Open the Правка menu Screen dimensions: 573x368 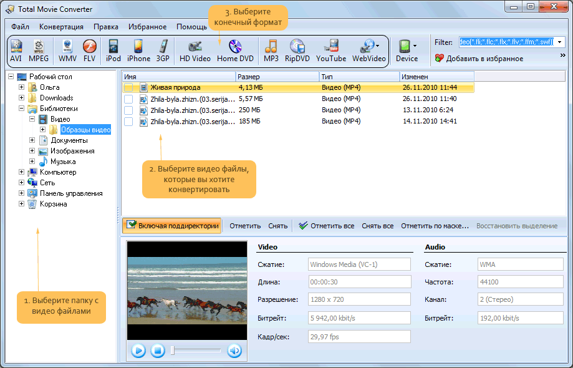pyautogui.click(x=106, y=27)
